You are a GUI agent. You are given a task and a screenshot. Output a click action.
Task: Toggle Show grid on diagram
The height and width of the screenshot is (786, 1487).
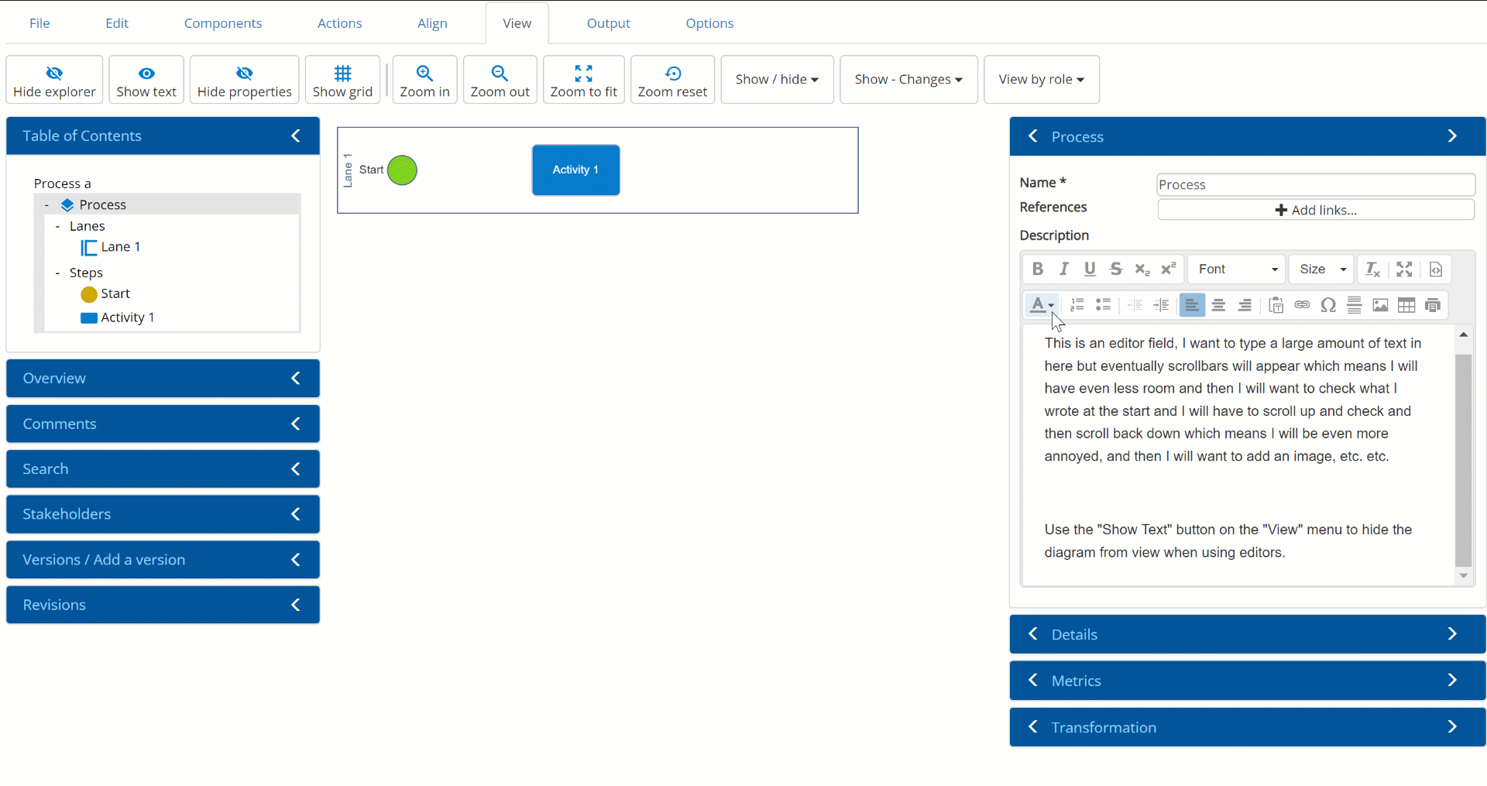pyautogui.click(x=342, y=80)
